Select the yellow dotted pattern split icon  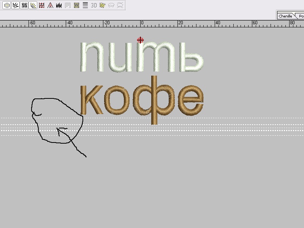click(76, 5)
